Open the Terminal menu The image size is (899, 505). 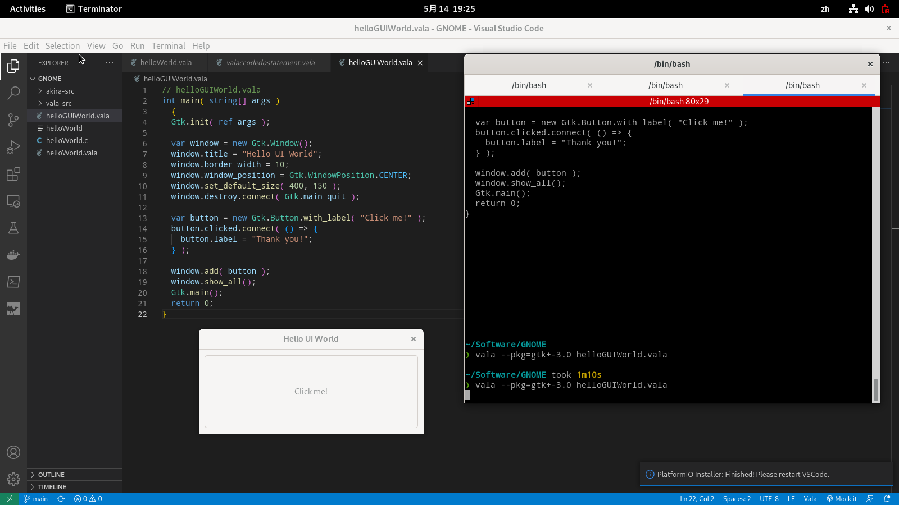click(x=168, y=46)
